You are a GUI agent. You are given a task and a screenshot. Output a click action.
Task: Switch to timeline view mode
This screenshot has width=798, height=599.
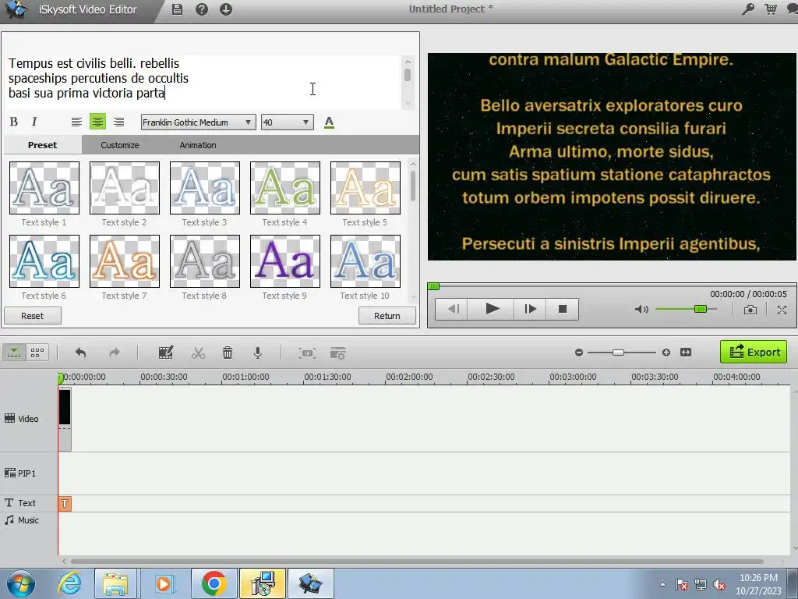[x=14, y=353]
